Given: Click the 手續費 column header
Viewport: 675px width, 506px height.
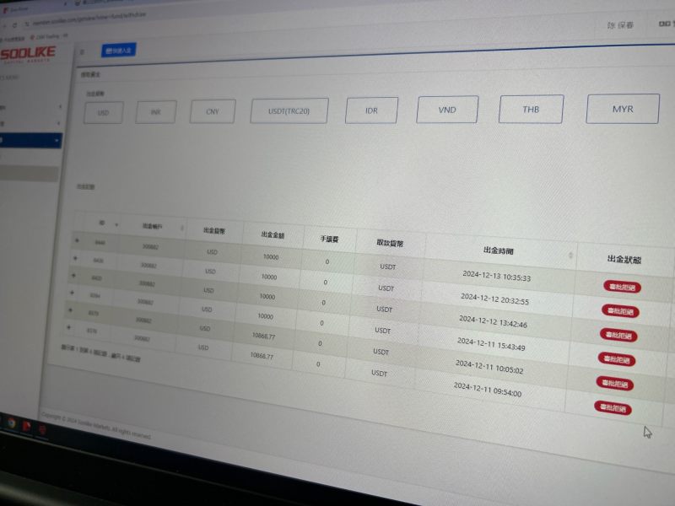Looking at the screenshot, I should 329,239.
